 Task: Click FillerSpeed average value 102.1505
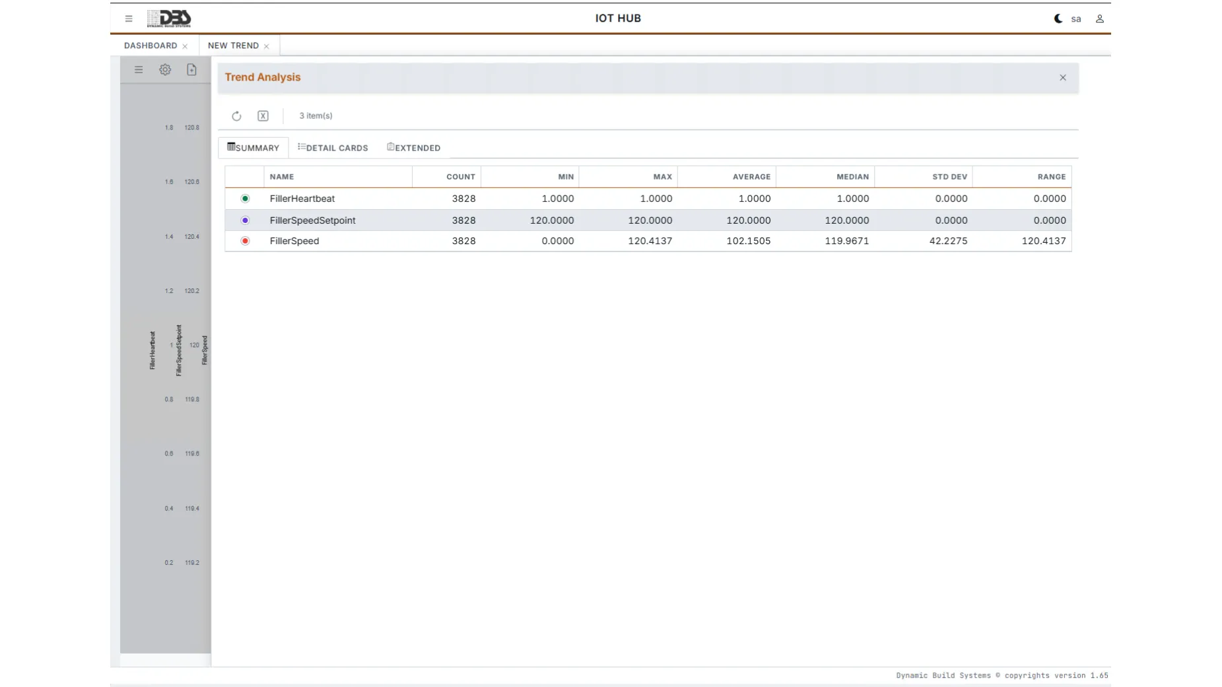click(x=748, y=241)
